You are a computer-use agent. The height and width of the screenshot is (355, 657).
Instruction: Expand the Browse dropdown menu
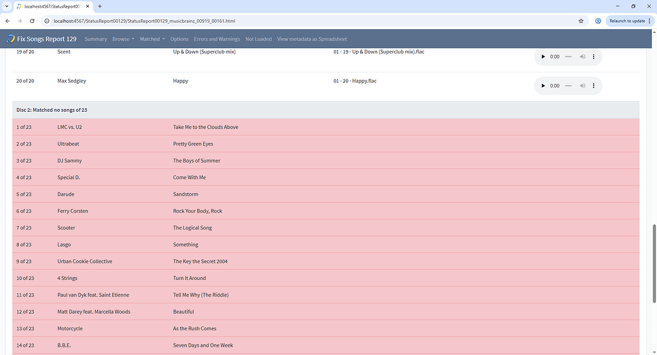pos(123,39)
